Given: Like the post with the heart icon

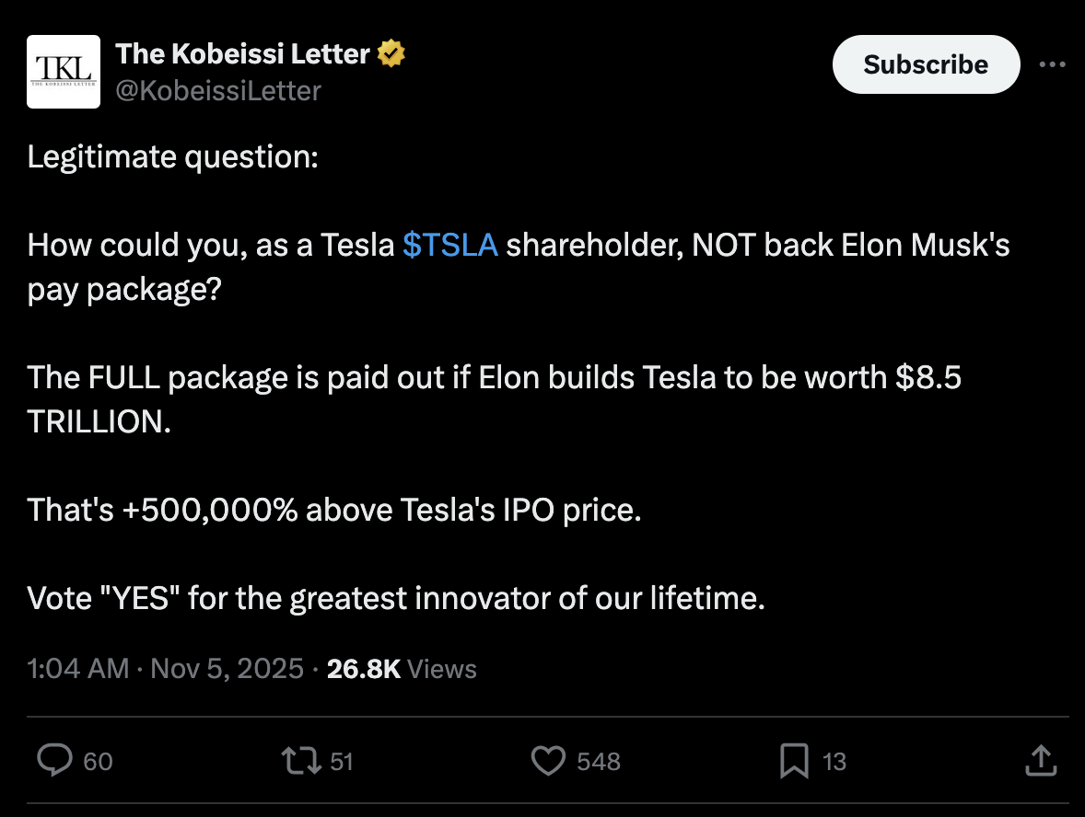Looking at the screenshot, I should pos(549,761).
